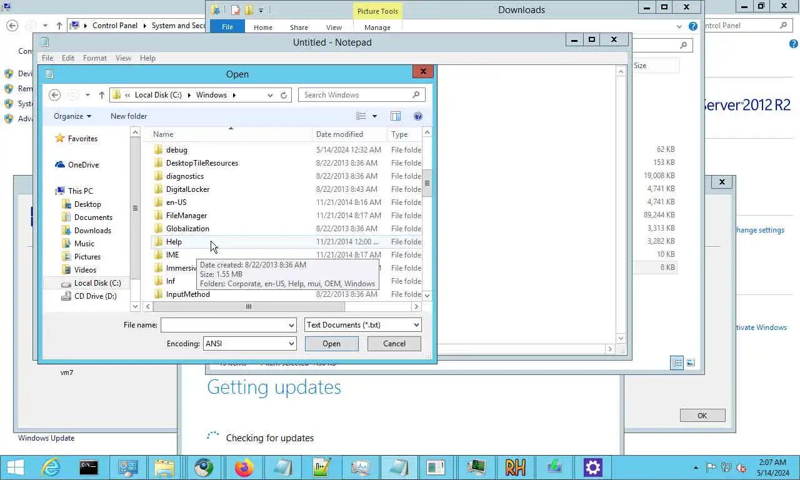Open the Organize dropdown menu
800x480 pixels.
click(x=72, y=116)
